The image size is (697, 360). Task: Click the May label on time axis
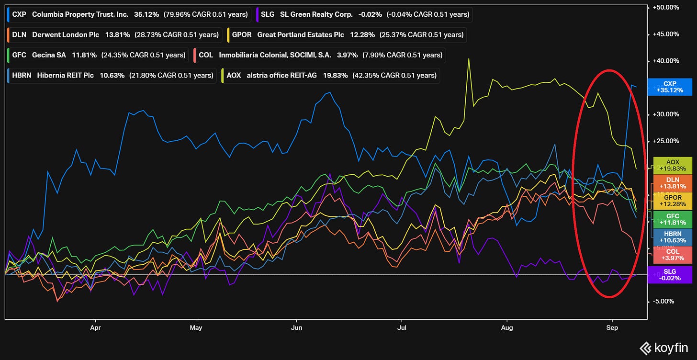pos(196,328)
